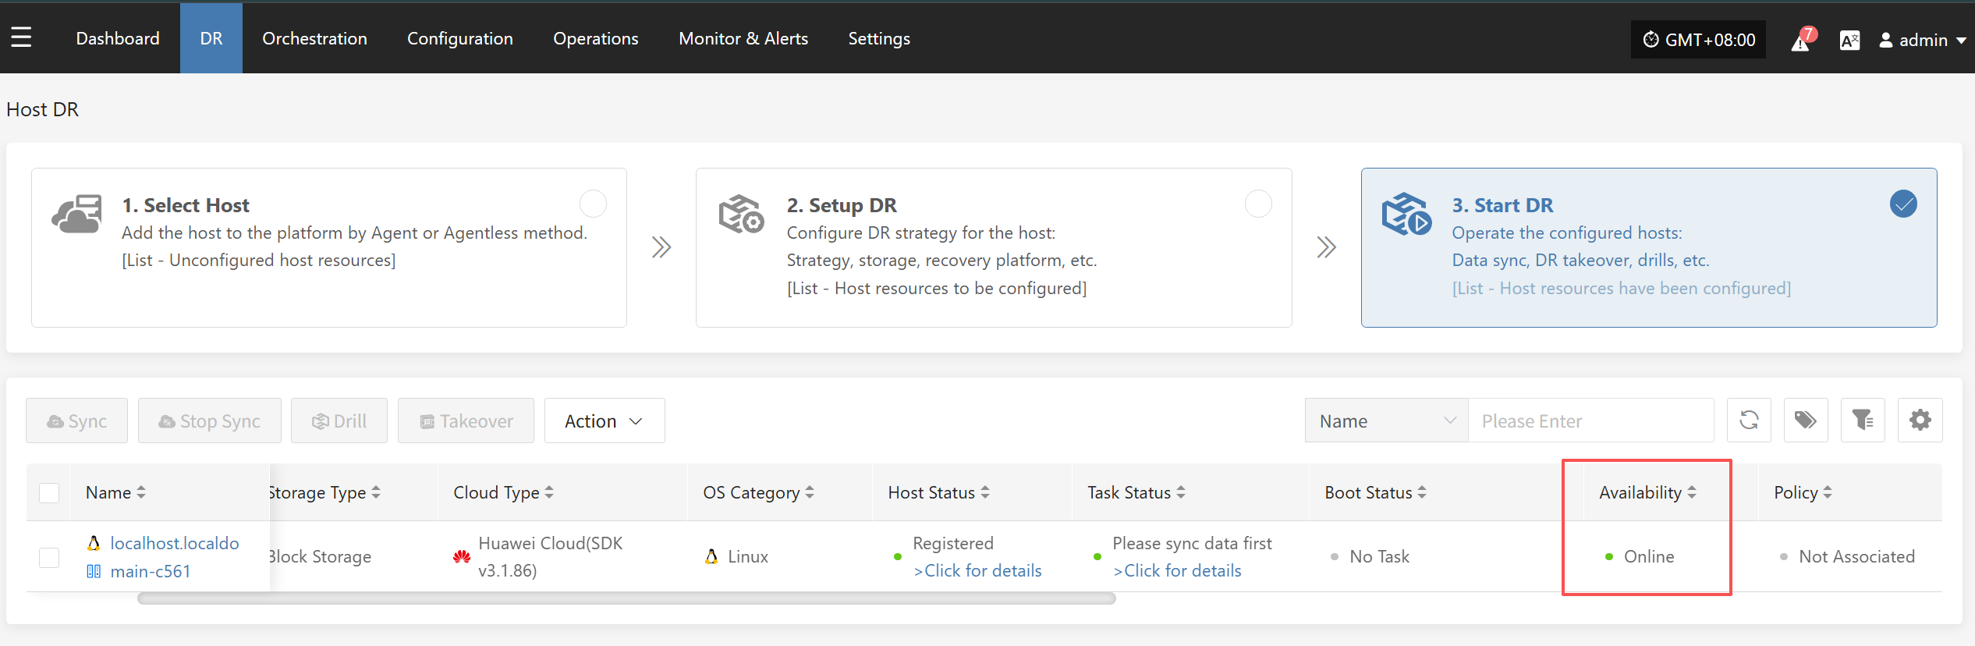Check the localhost host row checkbox
The height and width of the screenshot is (646, 1975).
(x=49, y=557)
